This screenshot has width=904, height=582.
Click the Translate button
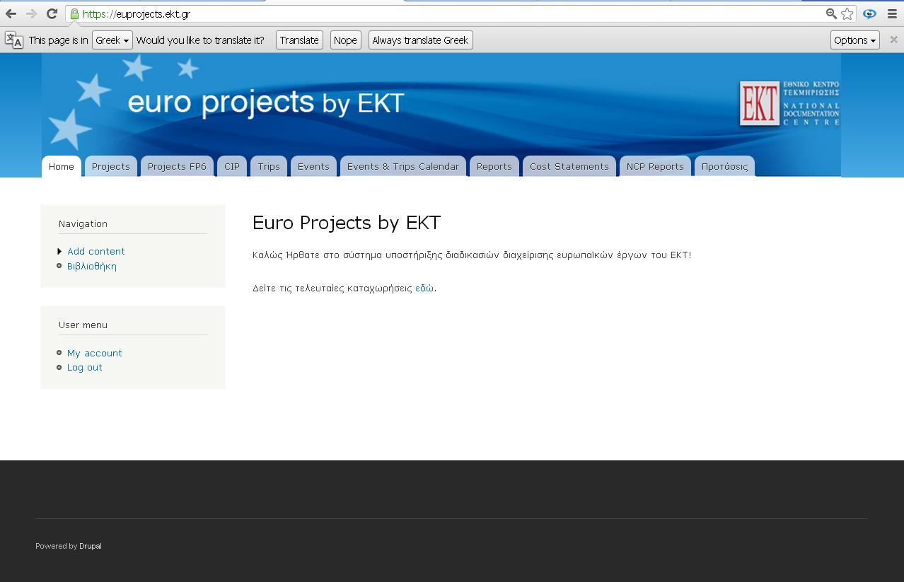[299, 40]
